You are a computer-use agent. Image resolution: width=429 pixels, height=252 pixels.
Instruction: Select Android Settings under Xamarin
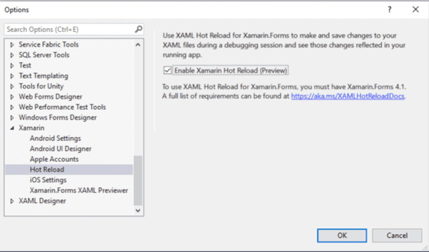[x=55, y=138]
